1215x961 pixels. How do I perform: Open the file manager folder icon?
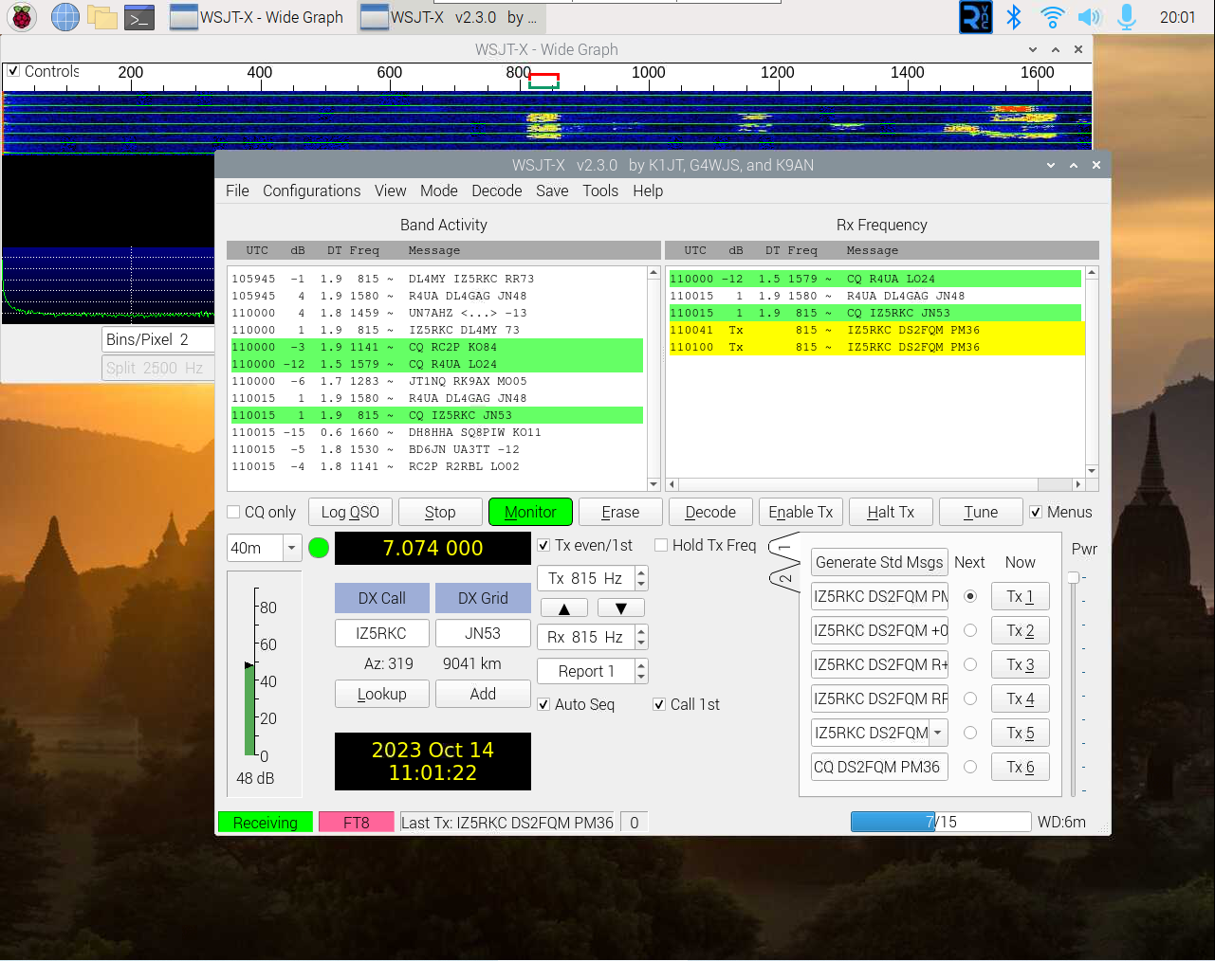(102, 17)
